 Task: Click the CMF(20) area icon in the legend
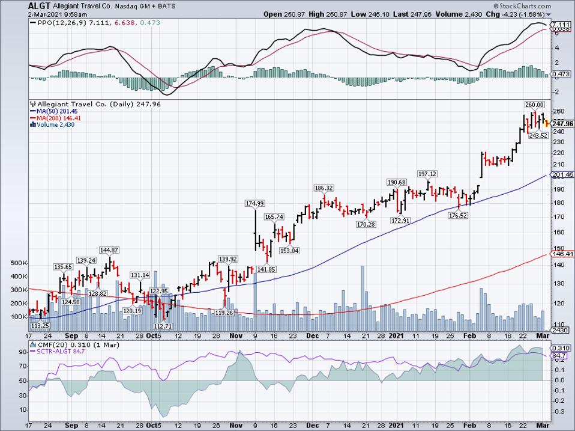tap(33, 344)
